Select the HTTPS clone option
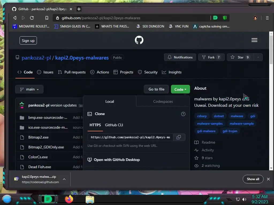 [x=95, y=125]
